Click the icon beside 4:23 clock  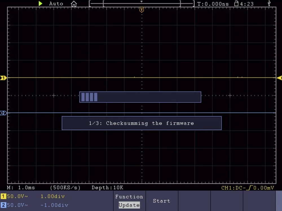236,4
